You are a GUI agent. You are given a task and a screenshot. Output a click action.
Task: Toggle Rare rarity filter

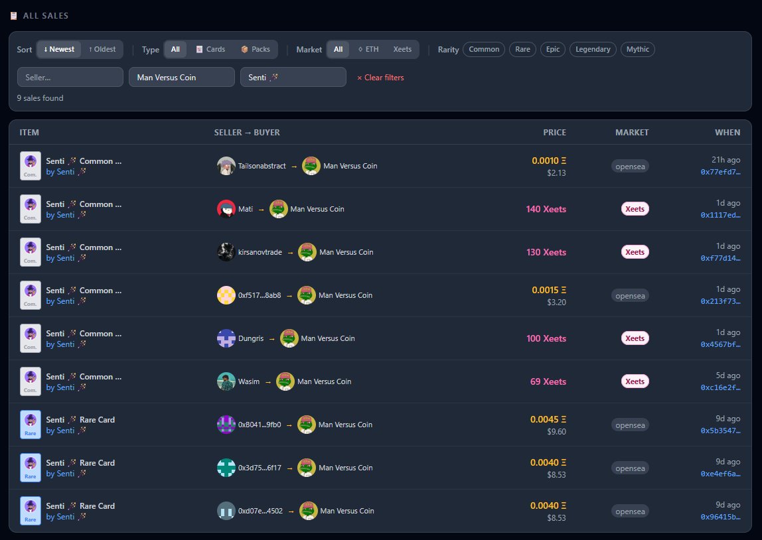coord(522,49)
